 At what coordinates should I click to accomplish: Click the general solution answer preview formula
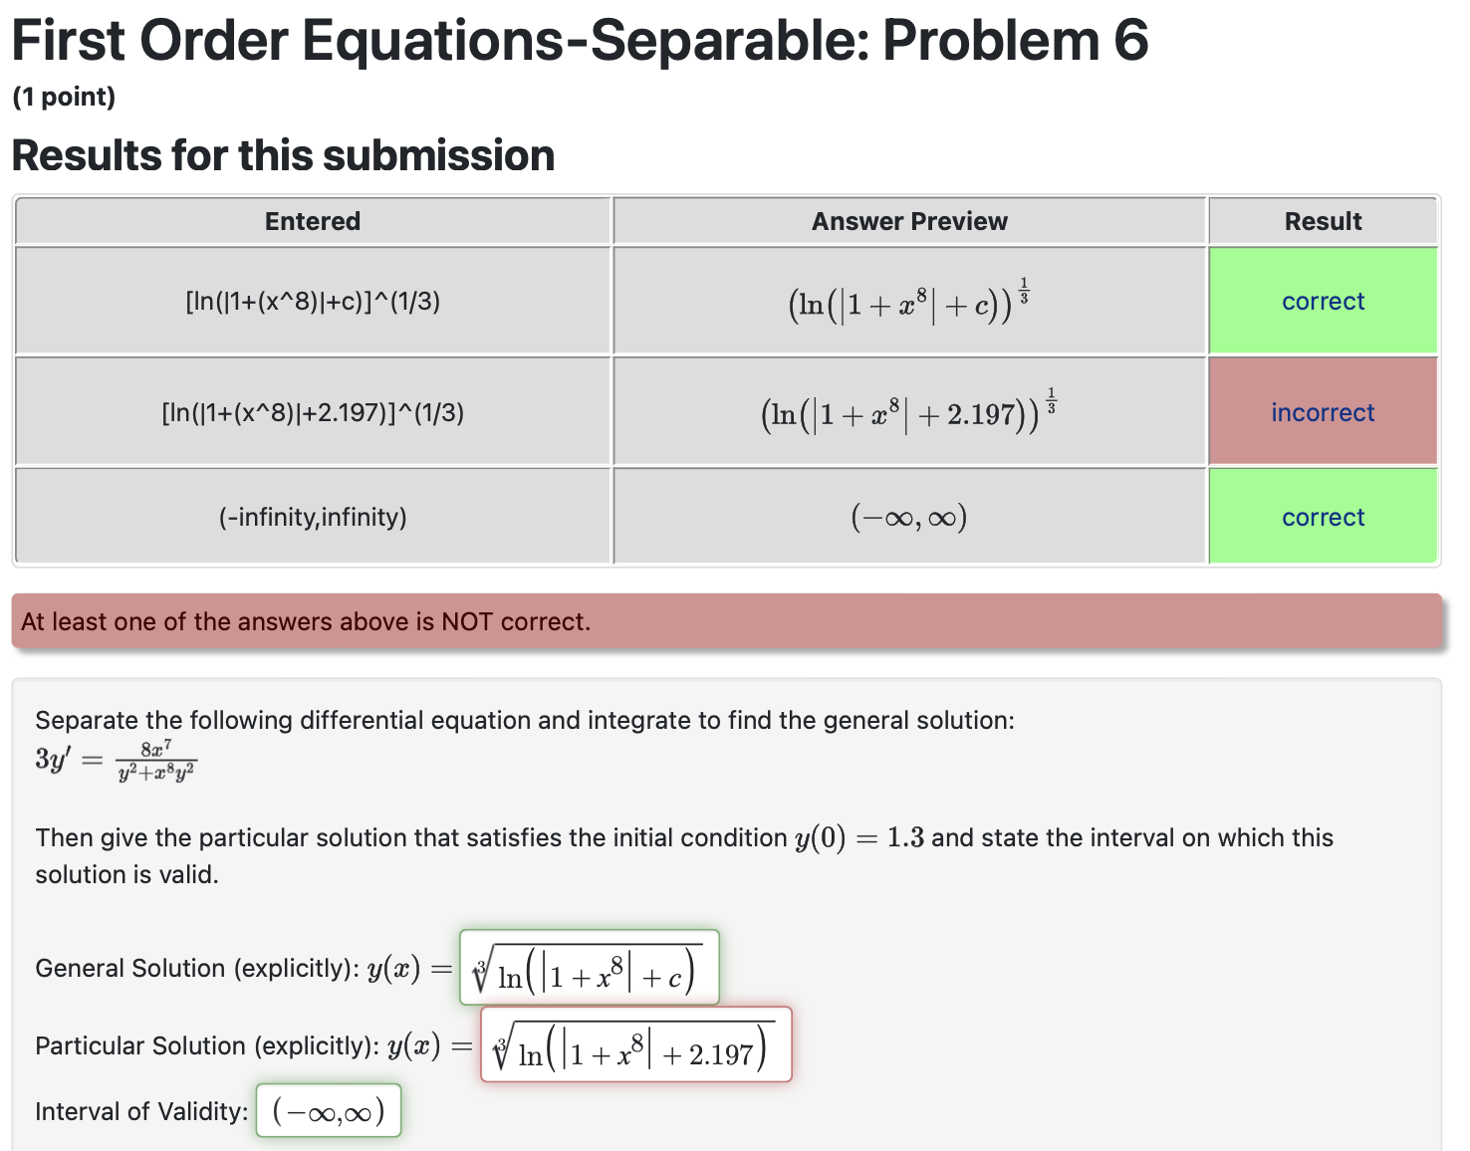[x=908, y=301]
